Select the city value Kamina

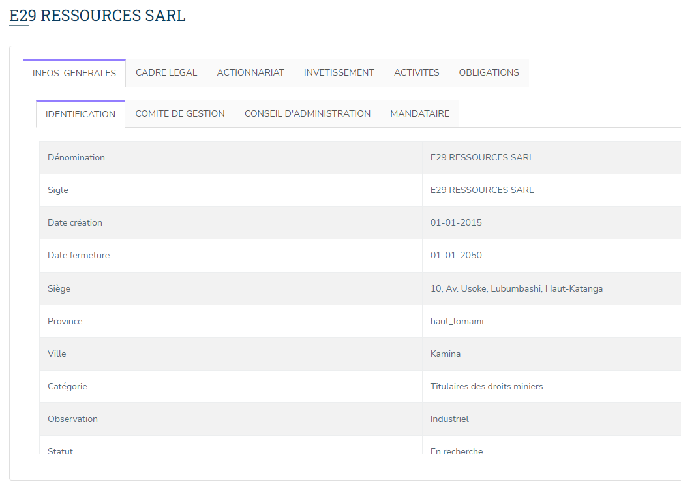coord(446,354)
